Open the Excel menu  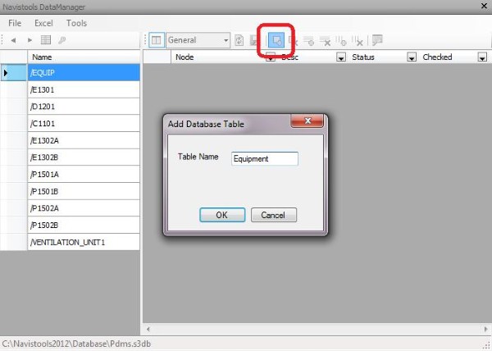click(x=46, y=23)
